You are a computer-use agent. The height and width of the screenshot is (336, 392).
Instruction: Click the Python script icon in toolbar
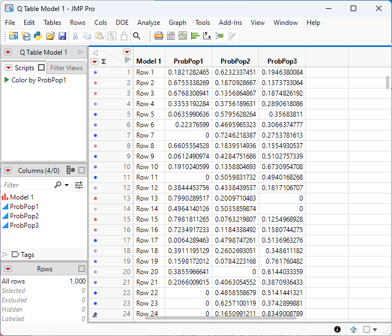tap(37, 36)
